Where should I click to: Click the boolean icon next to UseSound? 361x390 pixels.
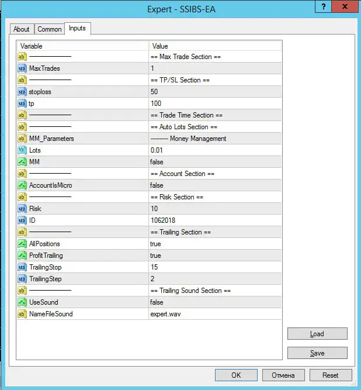pos(22,302)
